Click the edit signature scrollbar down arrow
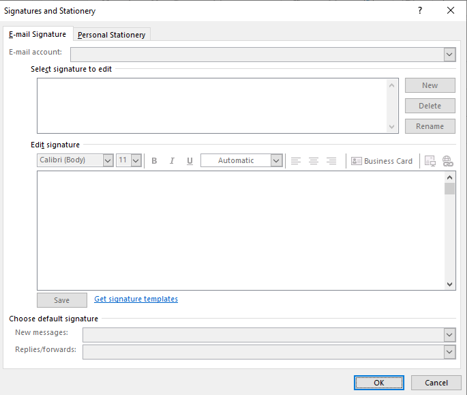 click(x=450, y=284)
